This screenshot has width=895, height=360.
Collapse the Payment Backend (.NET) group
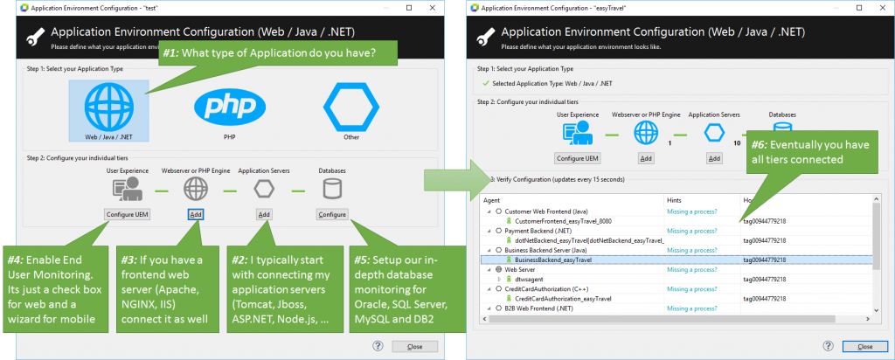[489, 231]
